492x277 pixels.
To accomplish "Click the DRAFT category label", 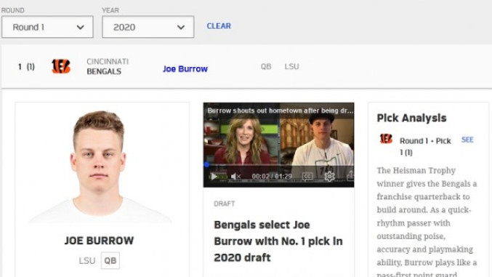I will (225, 204).
